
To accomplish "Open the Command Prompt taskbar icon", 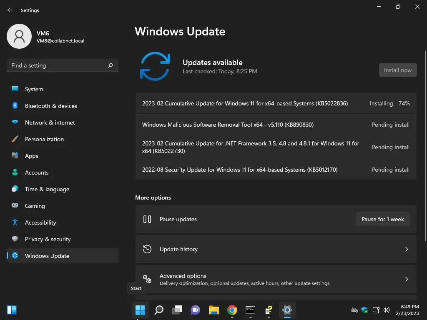I will [x=250, y=310].
